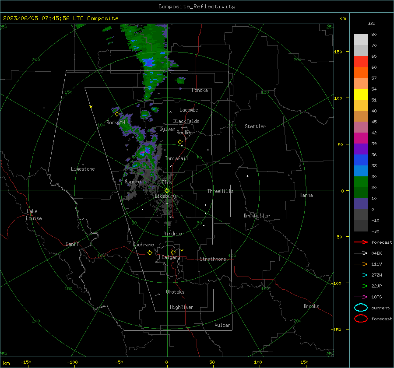Click the Ponoka city label
Image resolution: width=394 pixels, height=368 pixels.
point(200,90)
